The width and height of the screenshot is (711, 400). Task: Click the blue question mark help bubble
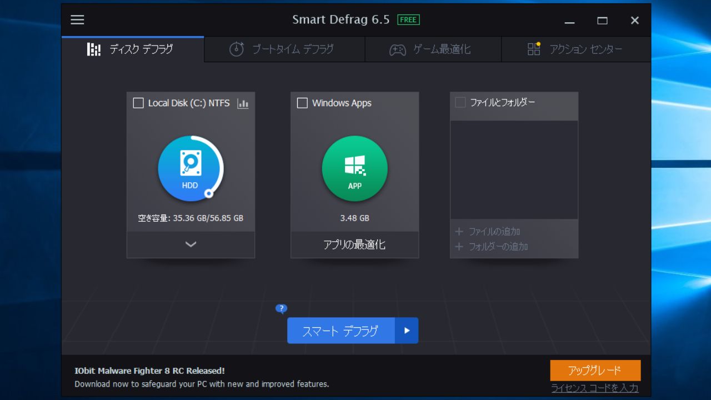281,309
